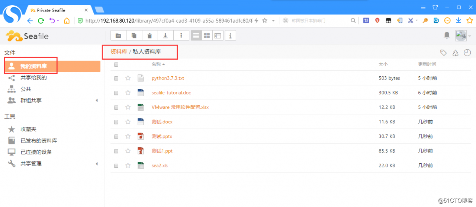Expand the 共享管理 sidebar arrow
476x207 pixels.
(x=97, y=164)
